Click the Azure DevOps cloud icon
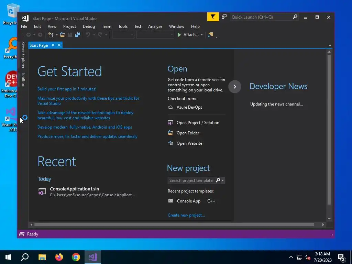The width and height of the screenshot is (352, 264). [x=170, y=107]
